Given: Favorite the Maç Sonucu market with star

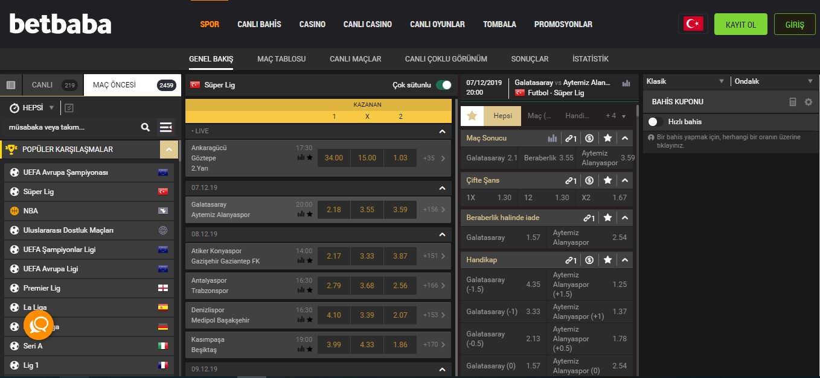Looking at the screenshot, I should tap(607, 138).
